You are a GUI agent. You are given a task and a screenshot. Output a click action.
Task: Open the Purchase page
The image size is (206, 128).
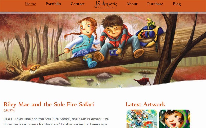[x=155, y=4]
